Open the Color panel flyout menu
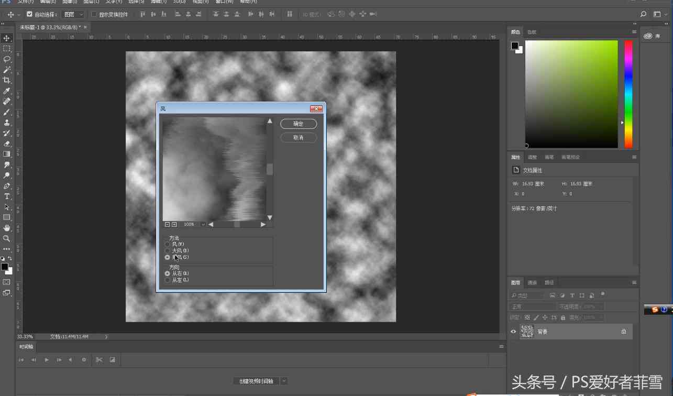This screenshot has width=673, height=396. click(x=634, y=32)
